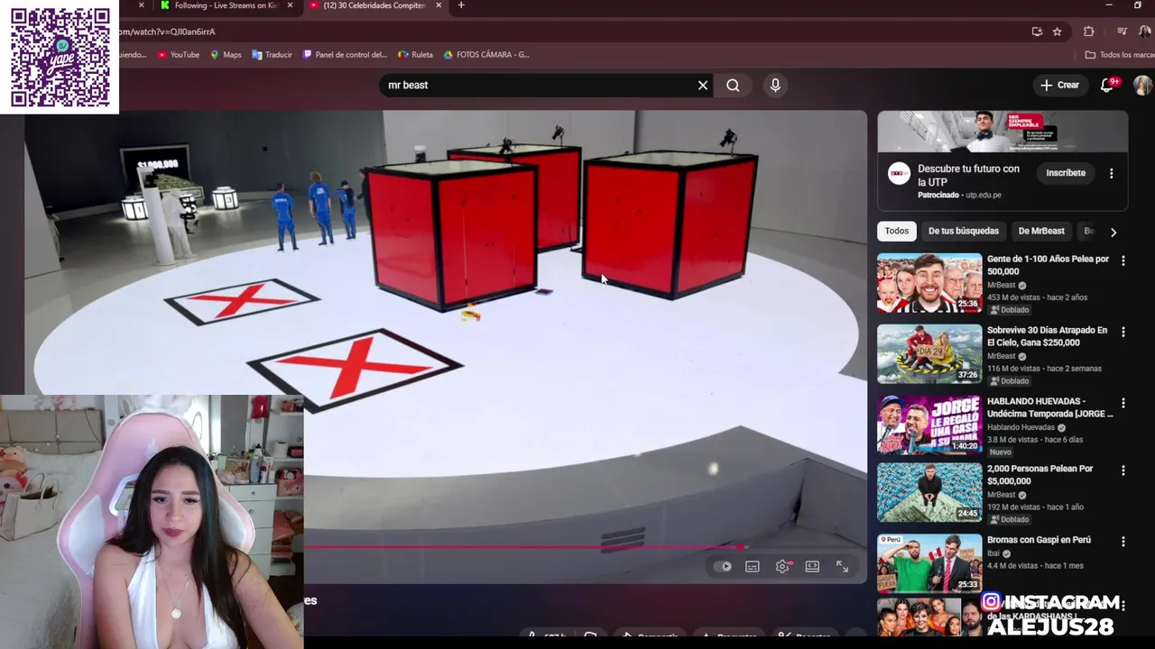Open the YouTube account avatar menu

[x=1142, y=85]
